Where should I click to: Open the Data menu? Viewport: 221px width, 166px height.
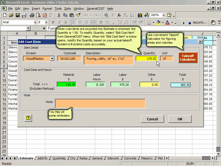click(x=67, y=9)
